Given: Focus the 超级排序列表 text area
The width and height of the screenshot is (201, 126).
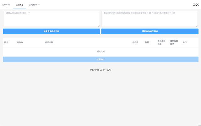Looking at the screenshot, I should (150, 19).
